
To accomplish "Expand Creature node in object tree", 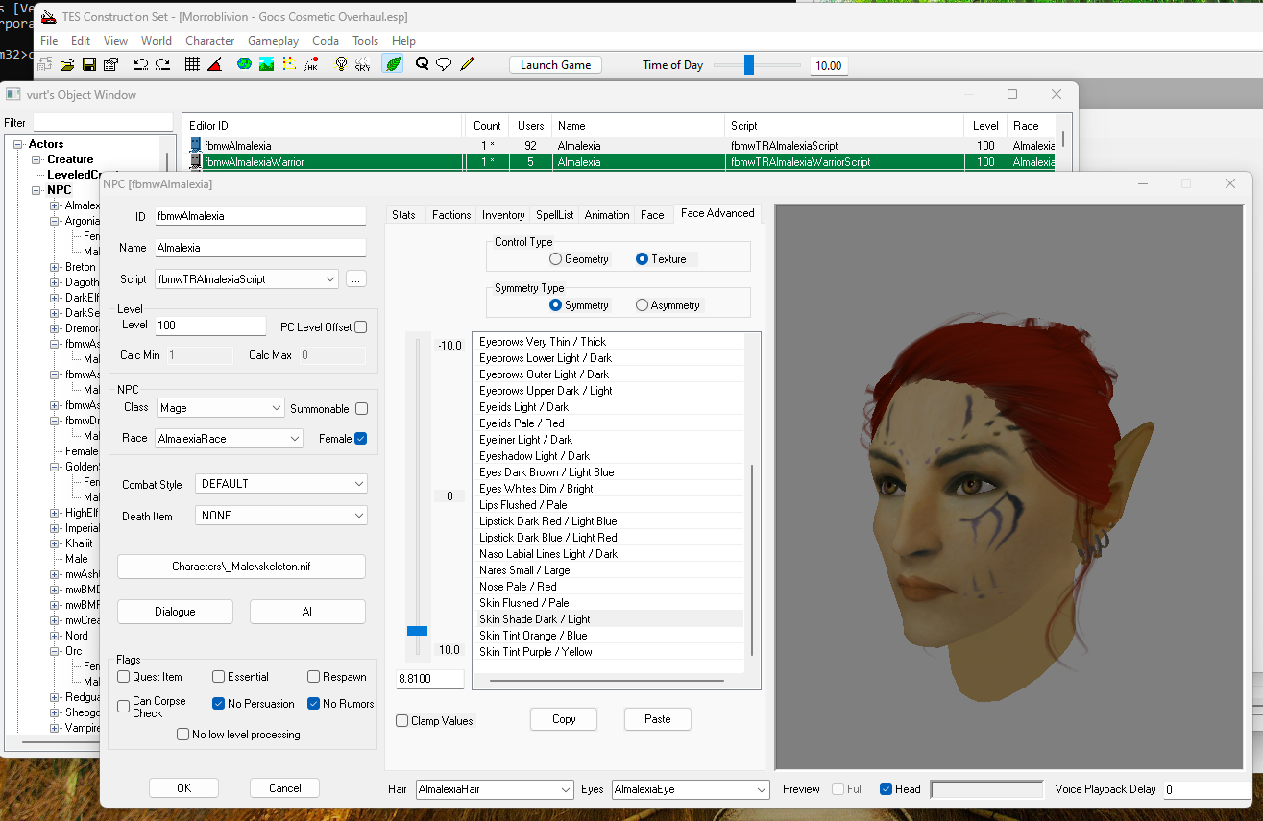I will [36, 159].
